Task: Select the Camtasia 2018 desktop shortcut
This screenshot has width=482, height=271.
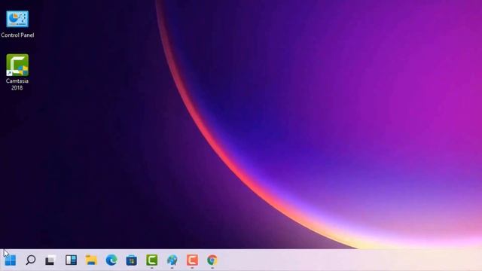Action: (17, 65)
